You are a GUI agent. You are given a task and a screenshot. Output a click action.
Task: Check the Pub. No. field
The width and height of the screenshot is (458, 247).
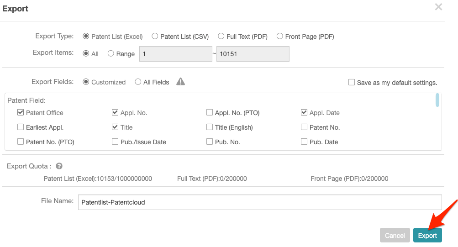coord(210,142)
